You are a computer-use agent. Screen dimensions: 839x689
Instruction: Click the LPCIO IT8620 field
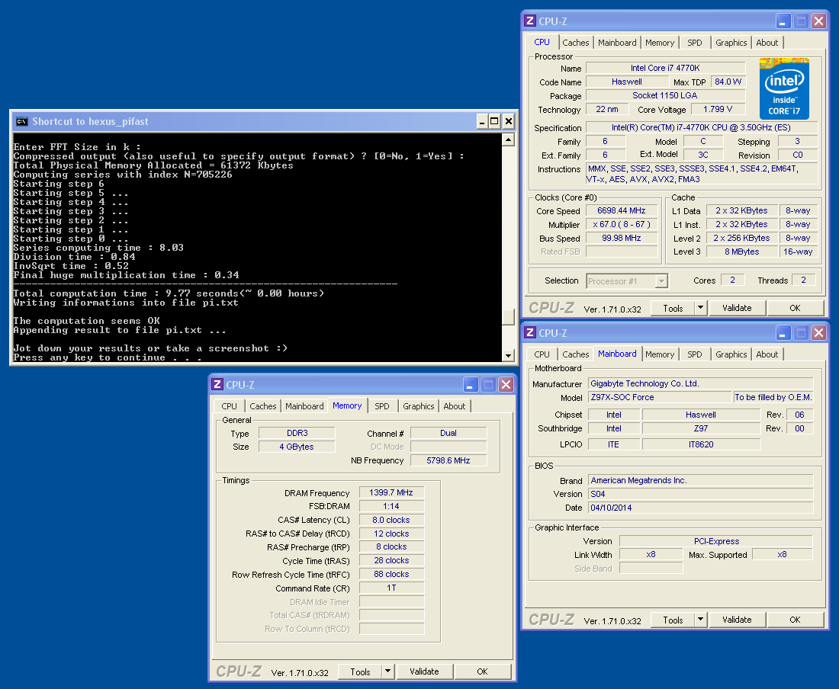701,444
